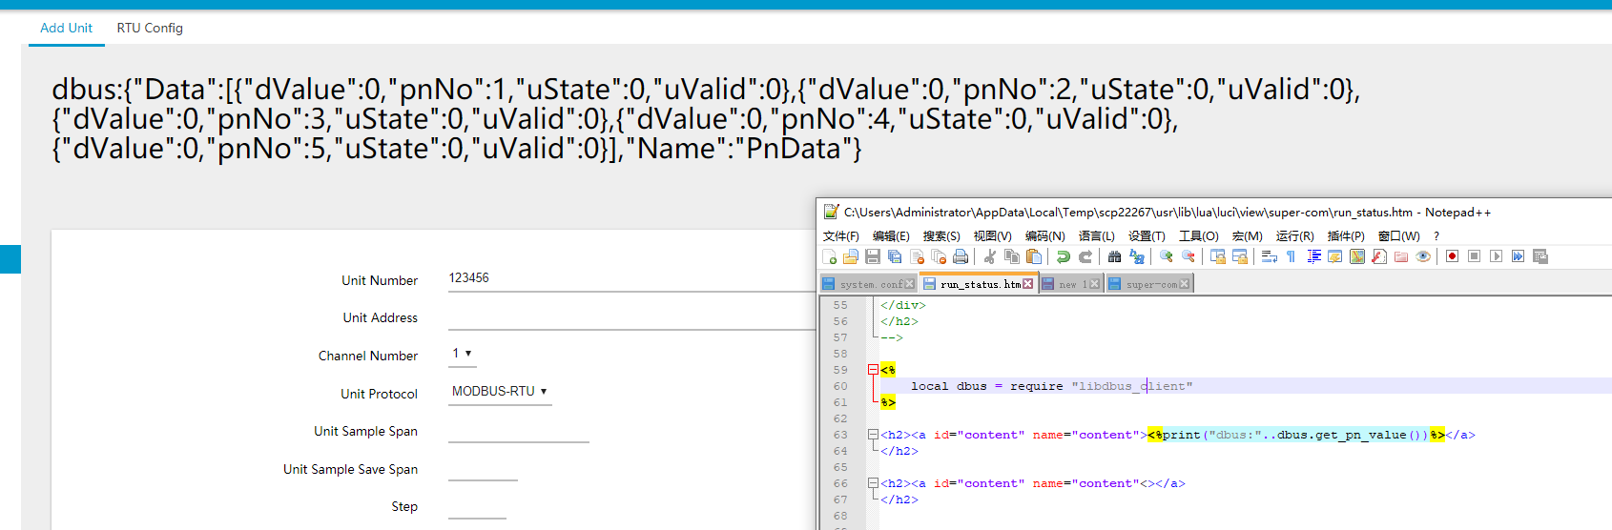Select the Add Unit tab
Viewport: 1612px width, 530px height.
click(x=66, y=28)
